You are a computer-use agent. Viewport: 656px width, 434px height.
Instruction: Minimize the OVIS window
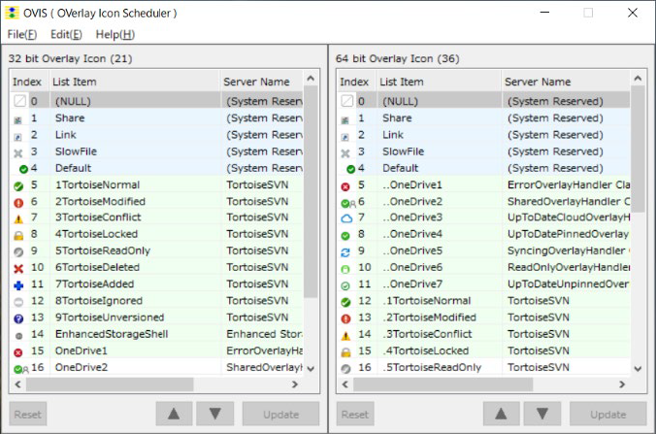pos(544,13)
